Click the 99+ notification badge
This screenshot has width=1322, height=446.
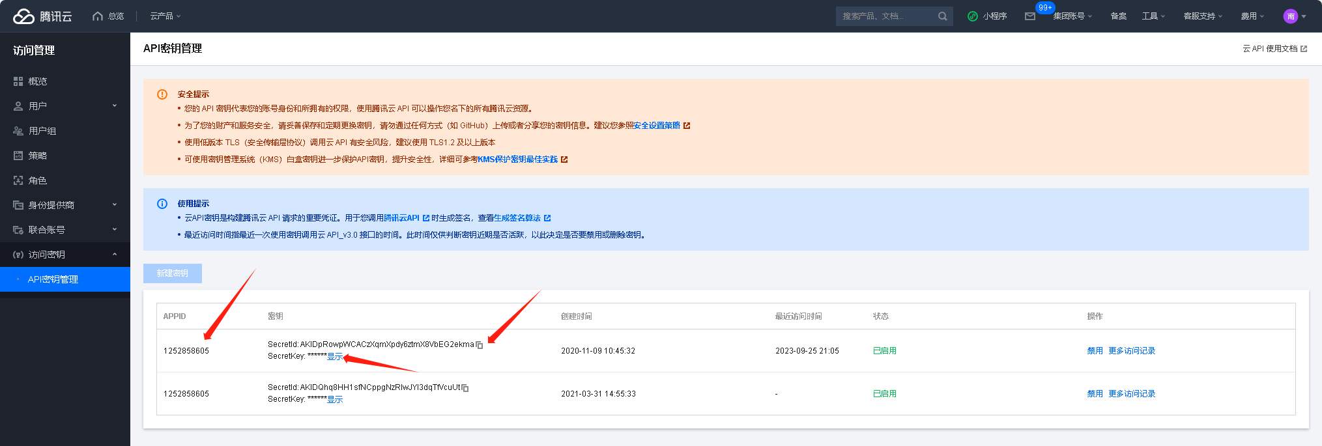[x=1045, y=8]
